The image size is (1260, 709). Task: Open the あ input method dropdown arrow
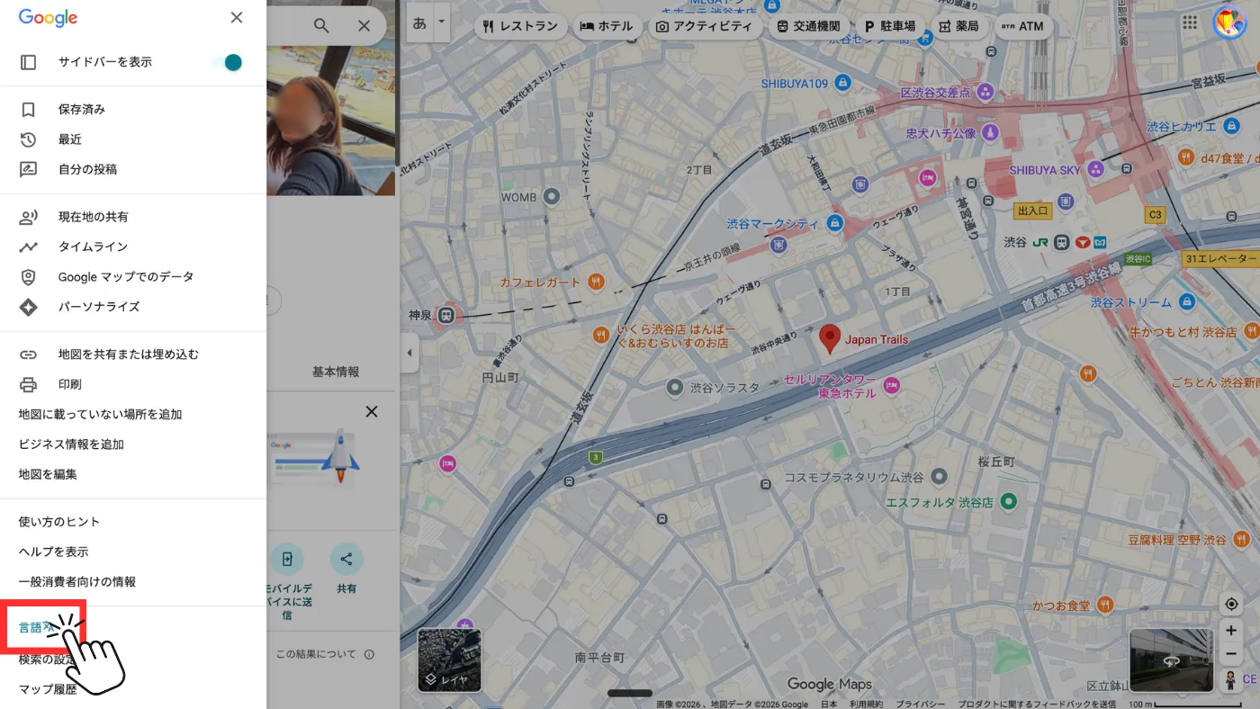tap(441, 22)
